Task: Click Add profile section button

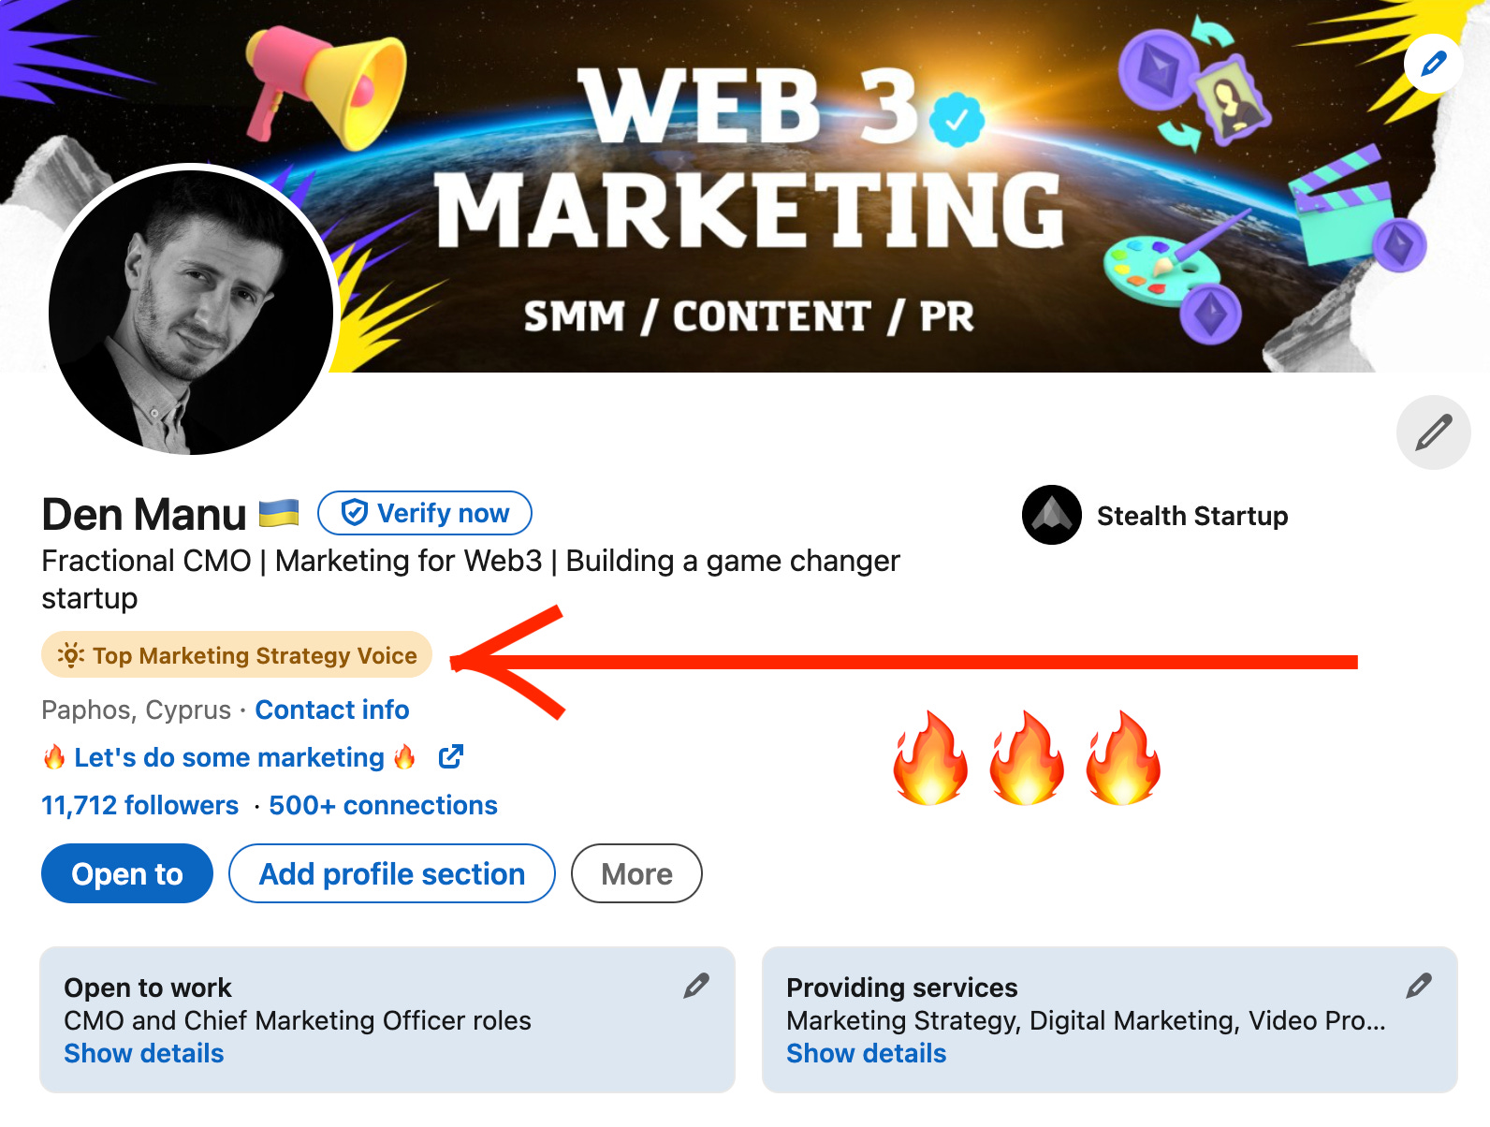Action: tap(392, 873)
